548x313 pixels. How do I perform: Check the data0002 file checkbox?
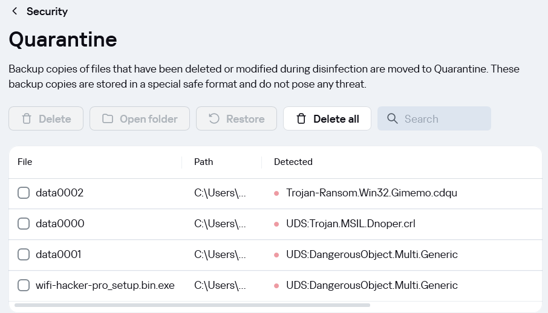[24, 193]
